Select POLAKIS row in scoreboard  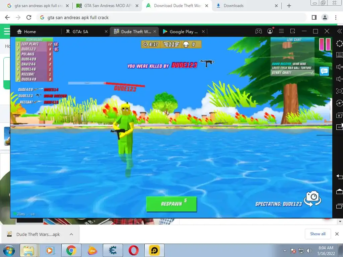[34, 54]
